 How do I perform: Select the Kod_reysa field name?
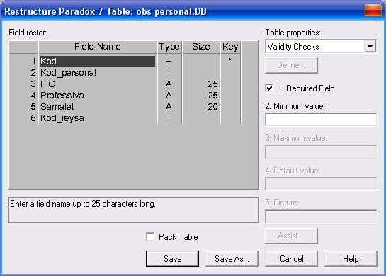(x=98, y=117)
